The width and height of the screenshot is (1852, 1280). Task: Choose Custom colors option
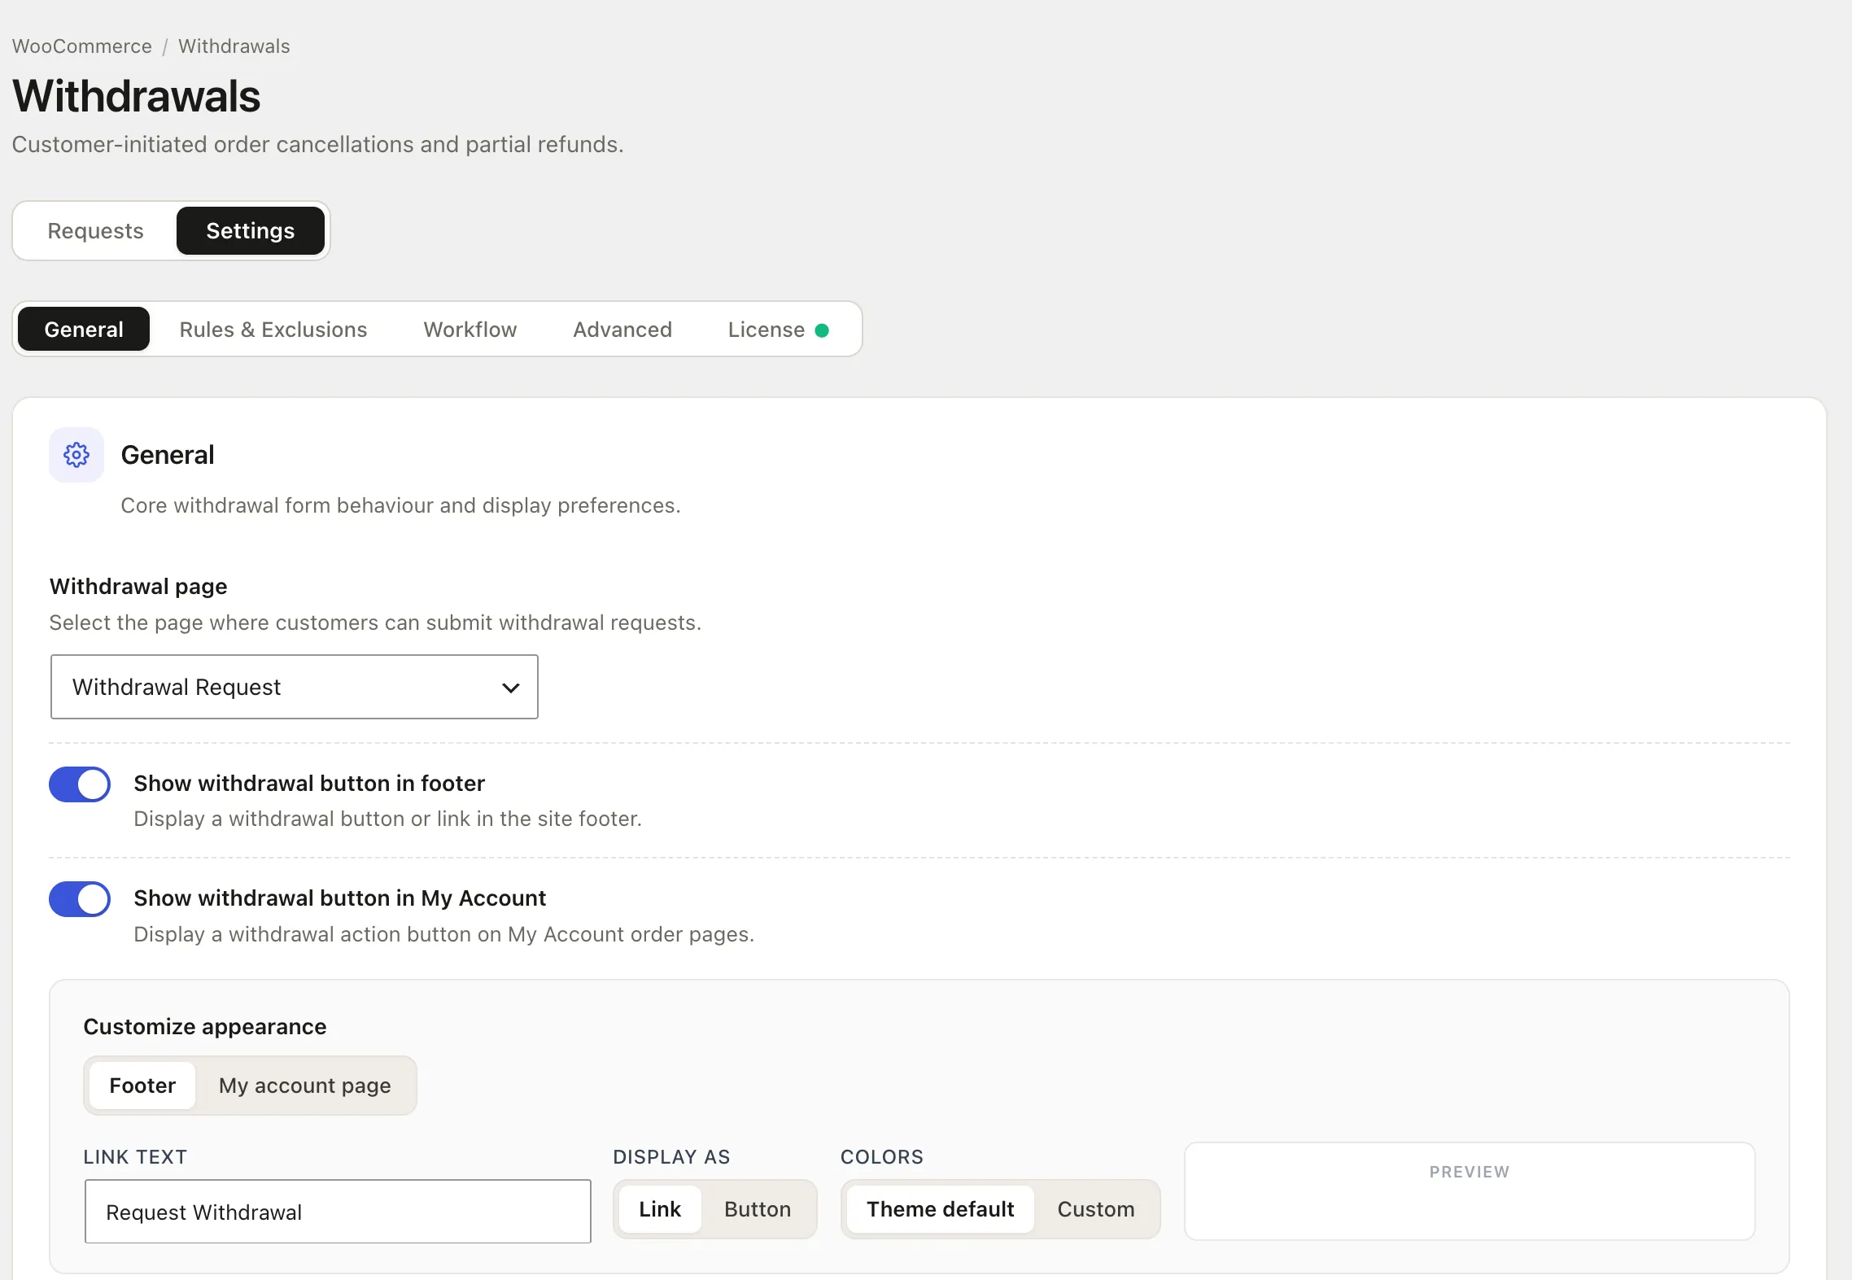1096,1209
